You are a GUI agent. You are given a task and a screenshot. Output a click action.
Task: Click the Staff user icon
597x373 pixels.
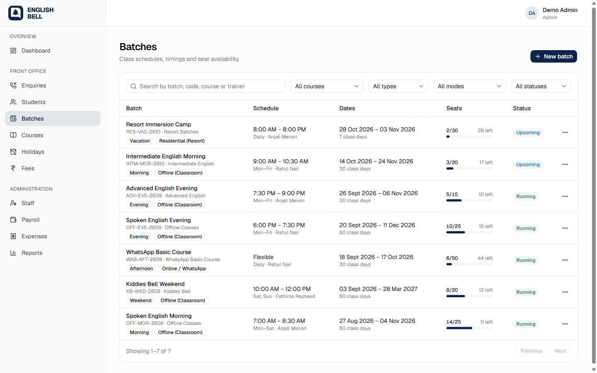pyautogui.click(x=13, y=203)
